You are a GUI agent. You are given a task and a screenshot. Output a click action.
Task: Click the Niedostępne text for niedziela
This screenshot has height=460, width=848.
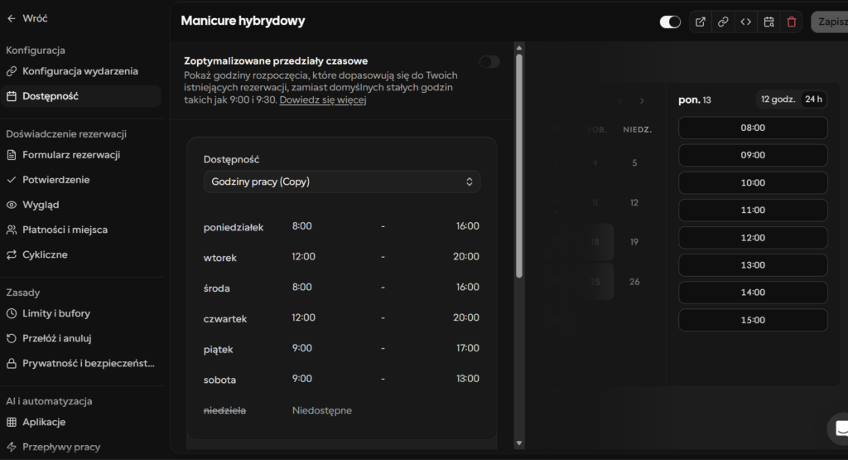322,410
